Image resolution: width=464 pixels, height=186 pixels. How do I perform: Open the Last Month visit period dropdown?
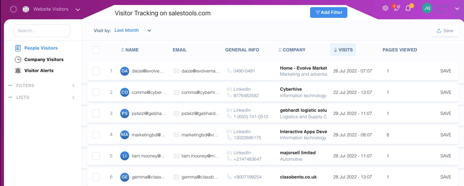pyautogui.click(x=149, y=31)
